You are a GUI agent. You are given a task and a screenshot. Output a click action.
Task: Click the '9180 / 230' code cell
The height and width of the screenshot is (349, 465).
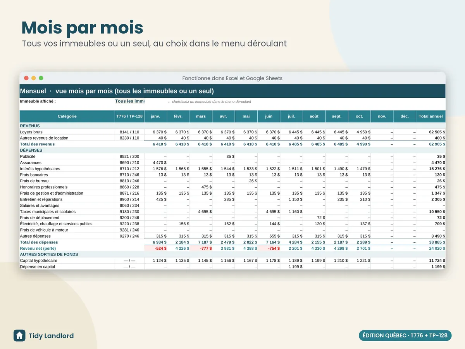(x=129, y=212)
